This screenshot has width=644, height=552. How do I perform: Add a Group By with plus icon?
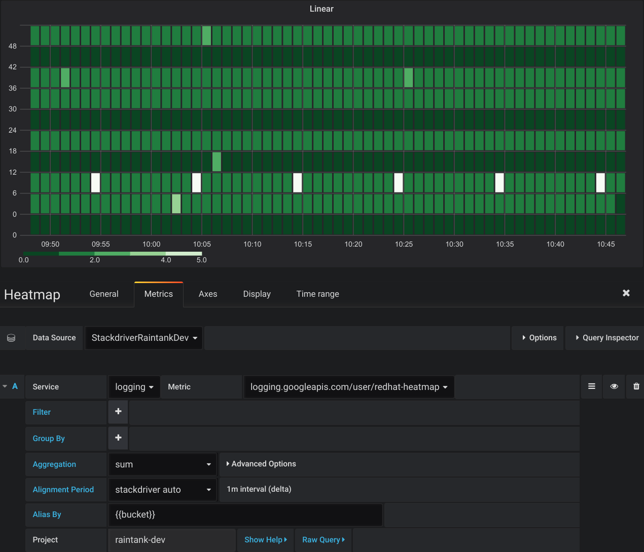point(118,438)
